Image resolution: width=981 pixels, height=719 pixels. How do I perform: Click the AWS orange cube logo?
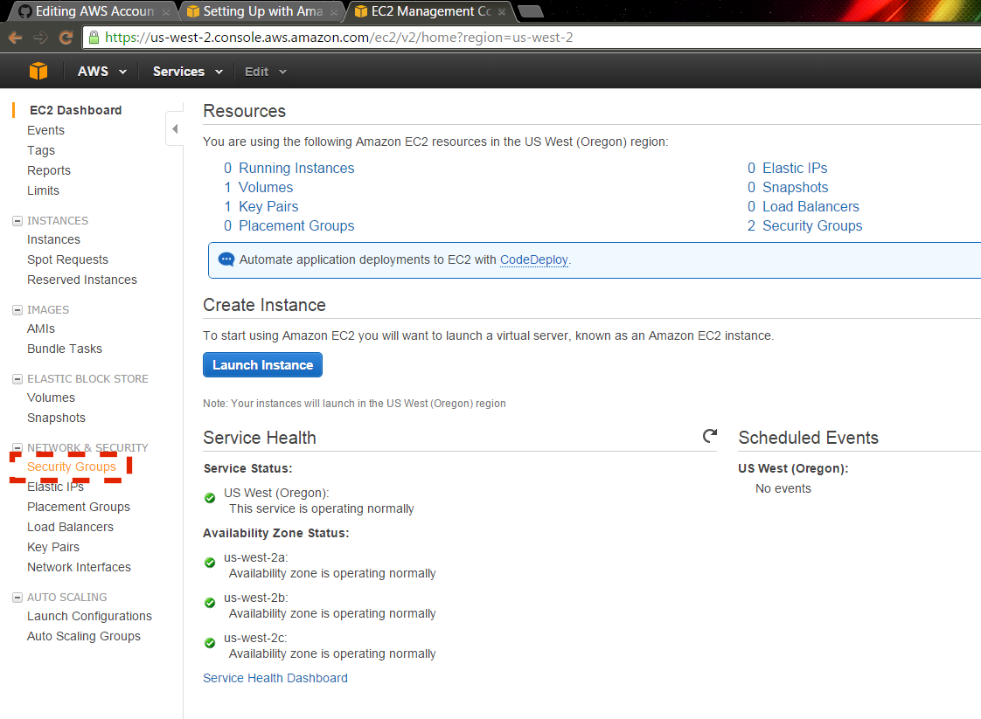tap(38, 72)
